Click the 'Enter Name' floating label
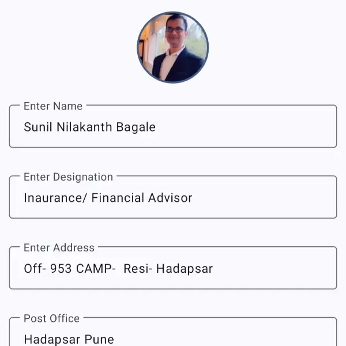 [53, 106]
